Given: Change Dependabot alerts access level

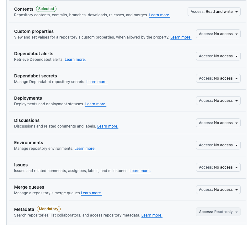Looking at the screenshot, I should click(x=218, y=56).
